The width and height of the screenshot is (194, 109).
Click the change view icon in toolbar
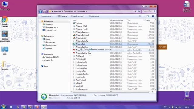pyautogui.click(x=140, y=16)
